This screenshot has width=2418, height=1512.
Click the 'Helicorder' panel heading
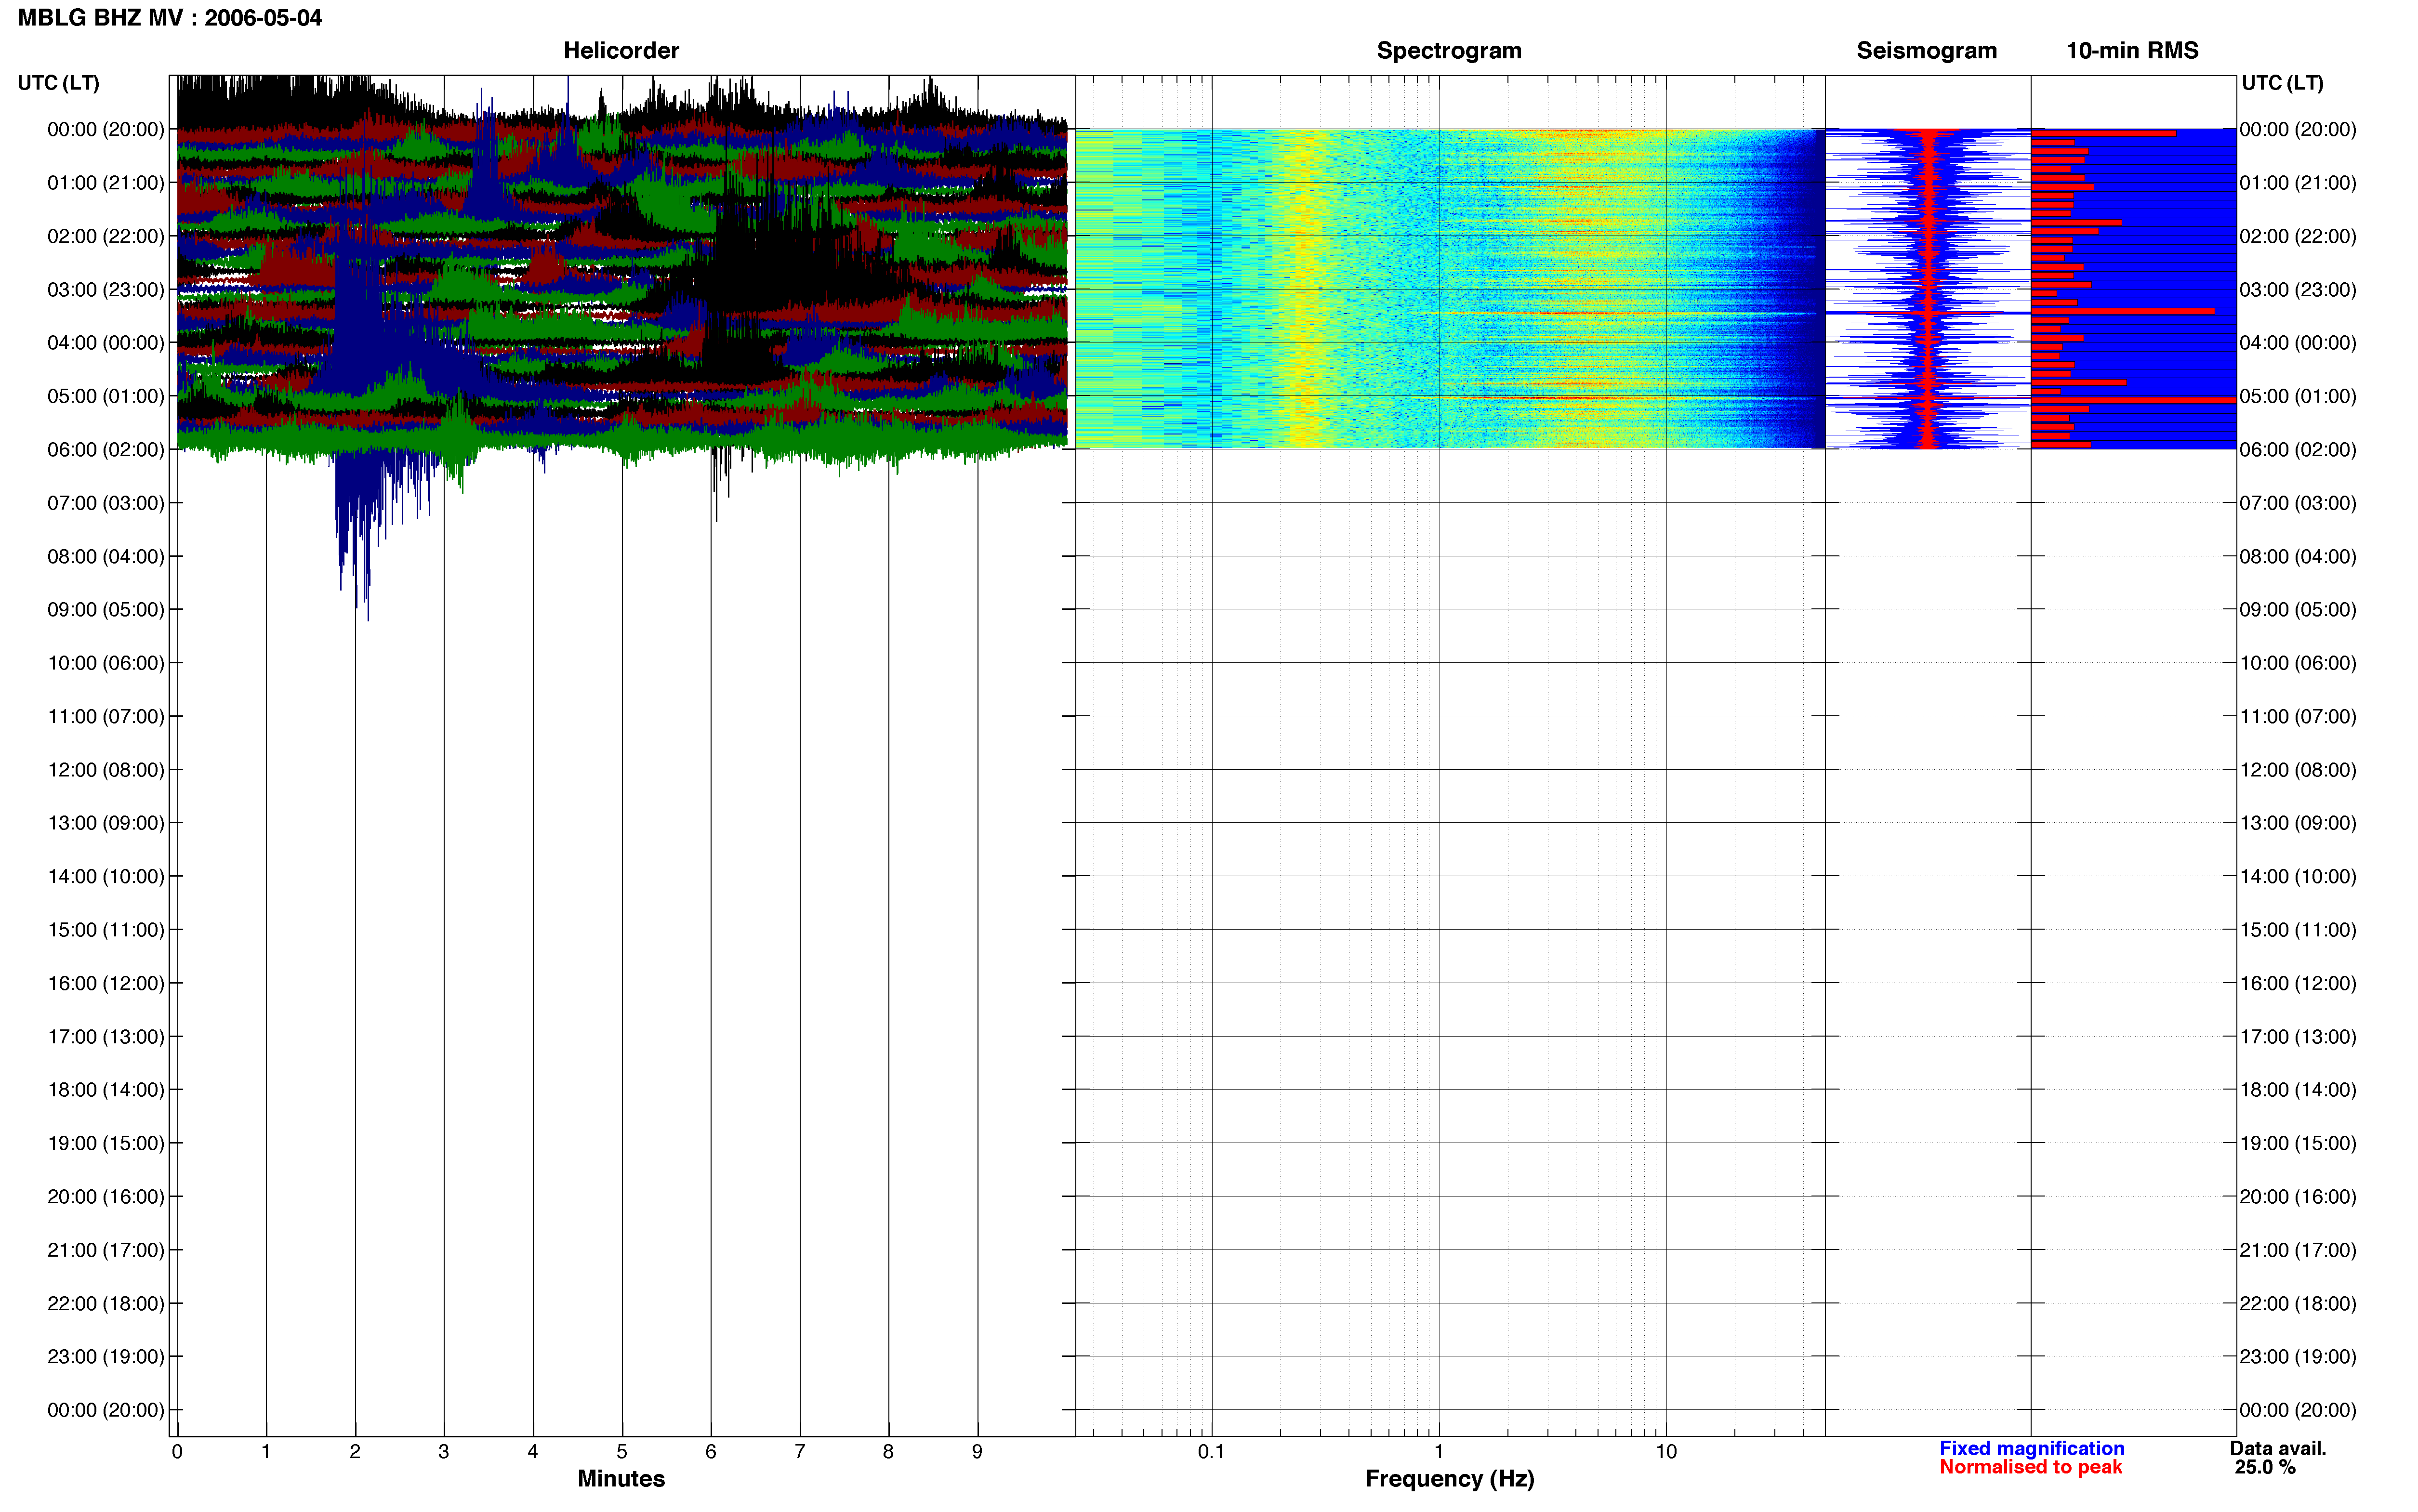pos(621,50)
